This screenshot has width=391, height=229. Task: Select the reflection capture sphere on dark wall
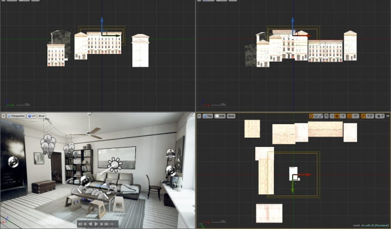point(13,162)
